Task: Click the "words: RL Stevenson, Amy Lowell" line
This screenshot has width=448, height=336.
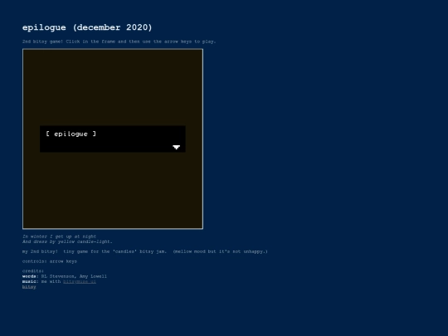Action: click(65, 276)
